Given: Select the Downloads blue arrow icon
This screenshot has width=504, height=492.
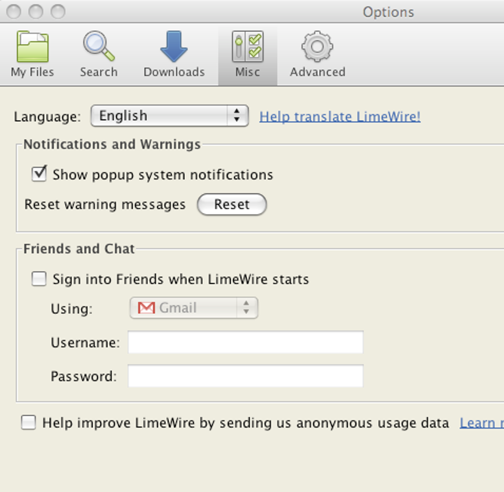Looking at the screenshot, I should [174, 47].
